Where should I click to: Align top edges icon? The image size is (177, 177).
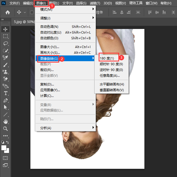click(x=150, y=12)
